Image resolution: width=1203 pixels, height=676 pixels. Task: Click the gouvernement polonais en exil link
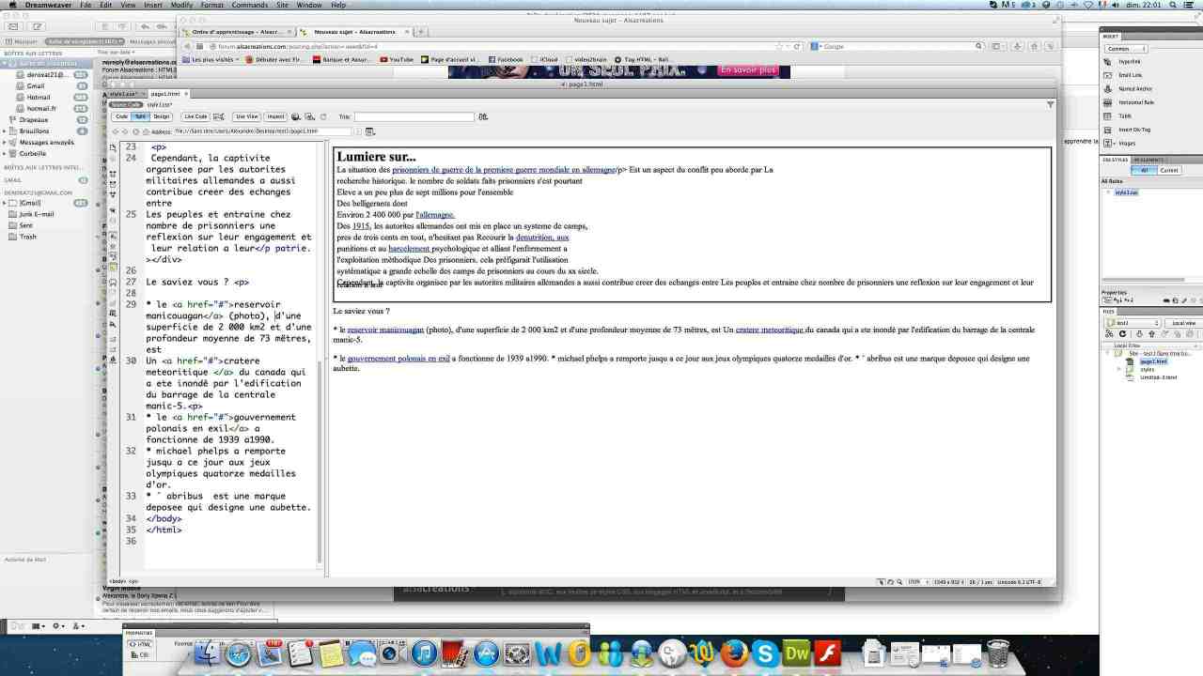tap(398, 359)
